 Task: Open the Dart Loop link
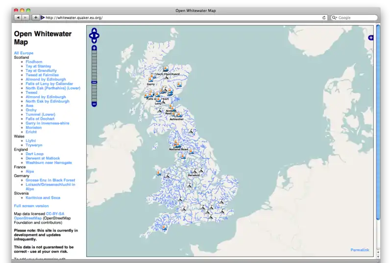(34, 154)
